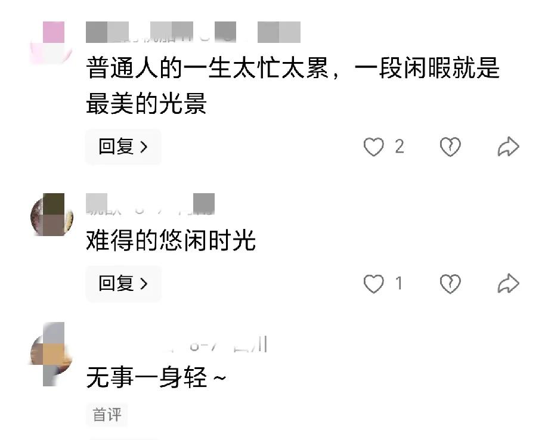
Task: Open the second commenter's blurred username
Action: 150,204
